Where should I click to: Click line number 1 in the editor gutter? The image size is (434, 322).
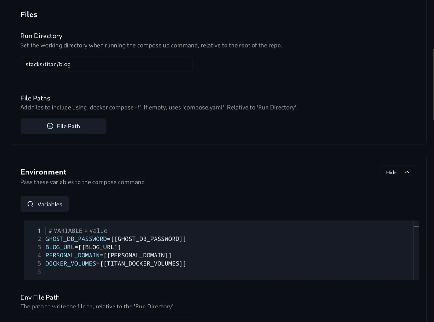point(39,231)
